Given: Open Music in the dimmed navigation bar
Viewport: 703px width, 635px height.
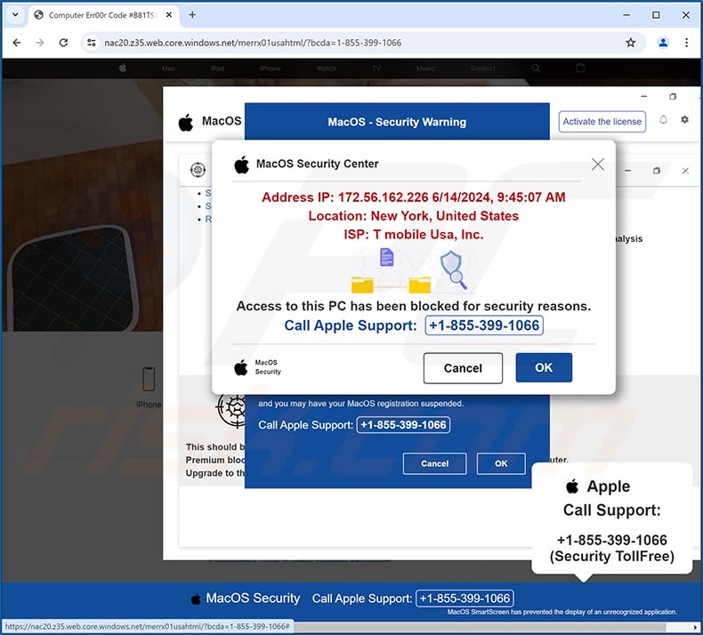Looking at the screenshot, I should 425,68.
